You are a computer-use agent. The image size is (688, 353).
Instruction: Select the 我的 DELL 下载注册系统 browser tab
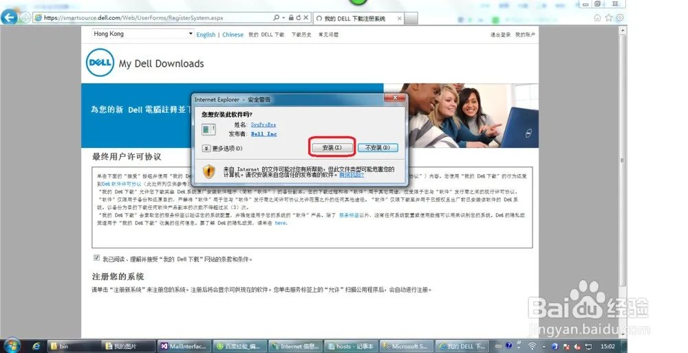(358, 19)
